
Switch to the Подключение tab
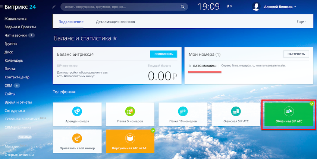[71, 22]
